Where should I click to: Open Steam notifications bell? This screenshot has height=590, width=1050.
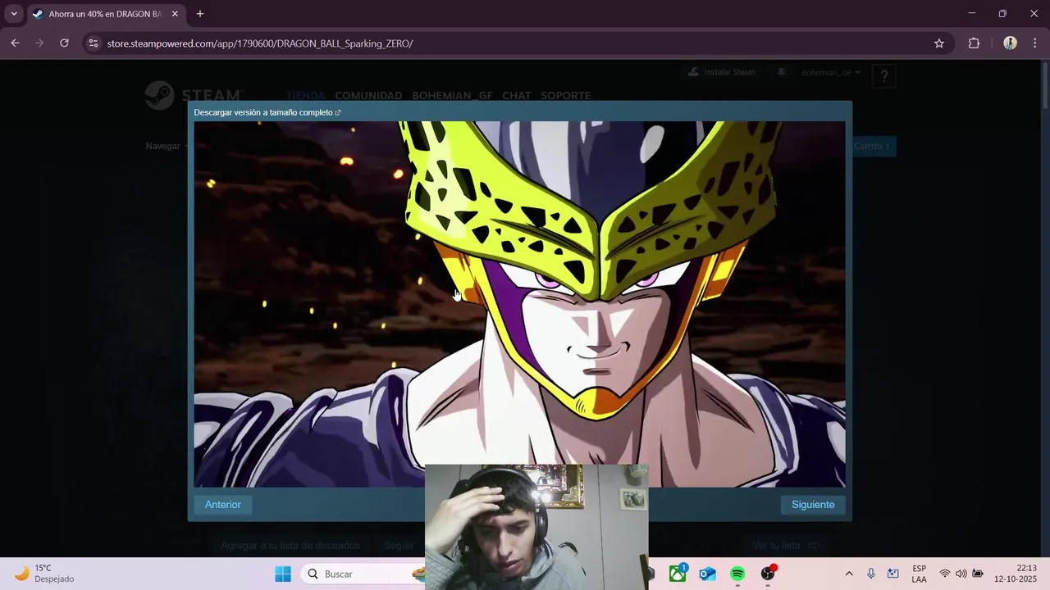click(x=781, y=72)
